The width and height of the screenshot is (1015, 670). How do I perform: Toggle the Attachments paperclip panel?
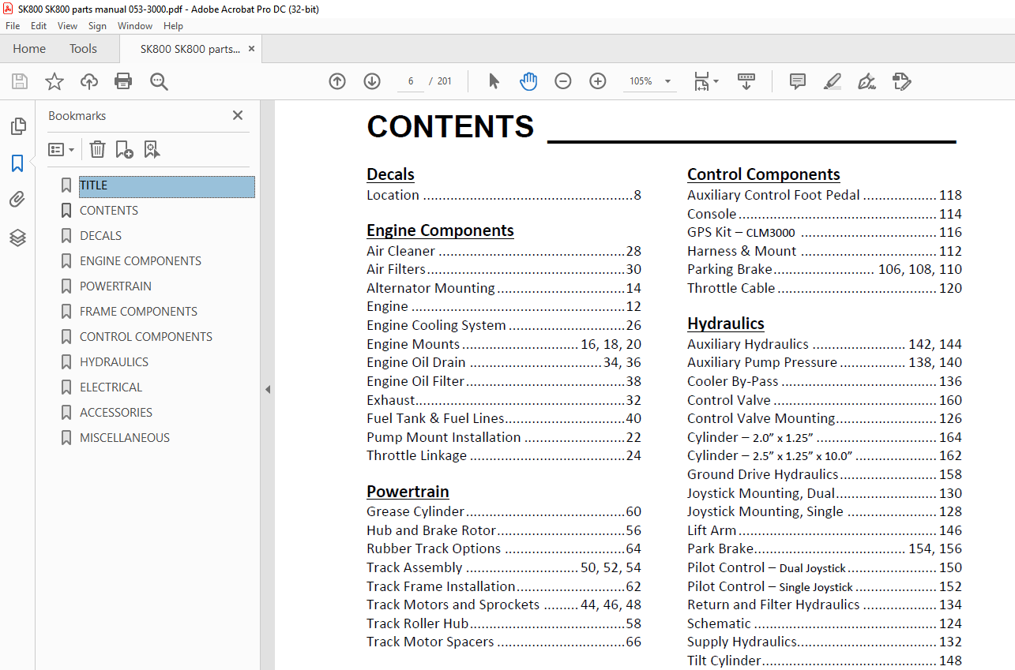pos(17,200)
